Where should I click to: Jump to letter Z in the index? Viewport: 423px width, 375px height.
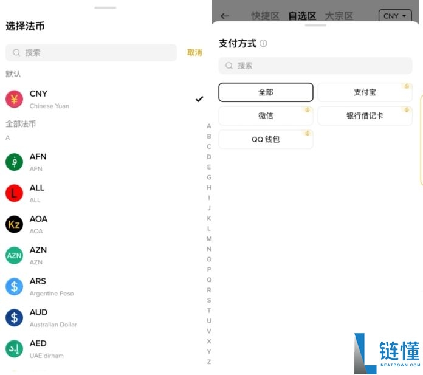click(x=209, y=362)
